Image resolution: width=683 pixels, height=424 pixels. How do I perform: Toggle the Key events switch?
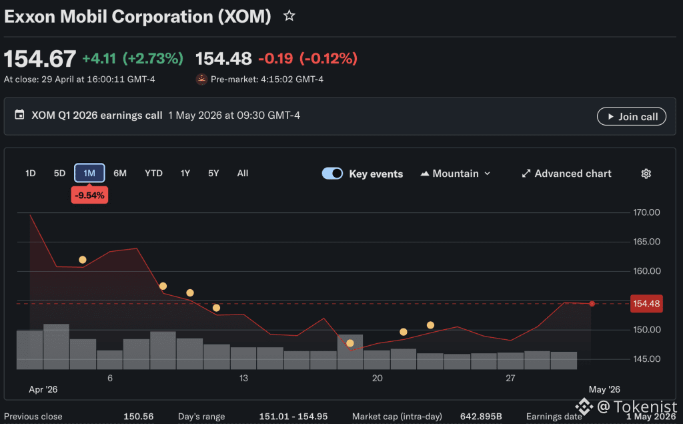(x=332, y=173)
